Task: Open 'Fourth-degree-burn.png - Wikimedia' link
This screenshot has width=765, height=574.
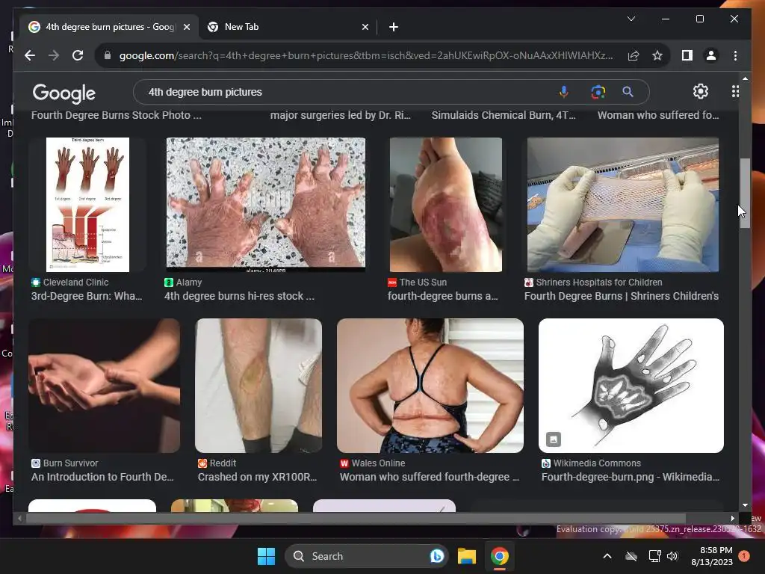Action: pos(631,477)
